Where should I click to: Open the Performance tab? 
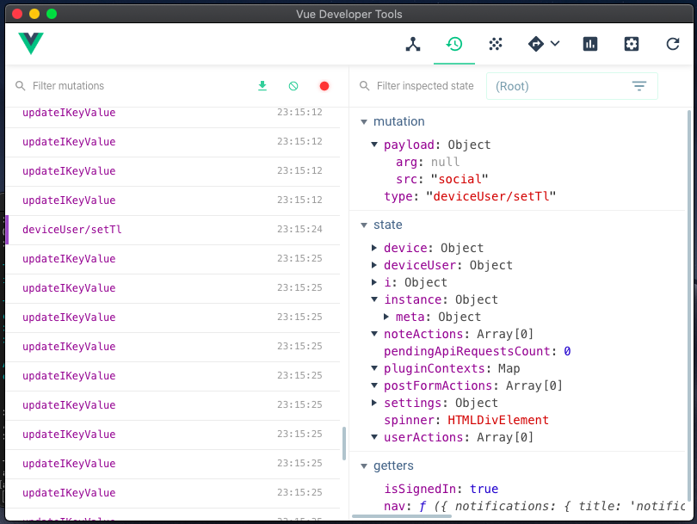click(590, 44)
